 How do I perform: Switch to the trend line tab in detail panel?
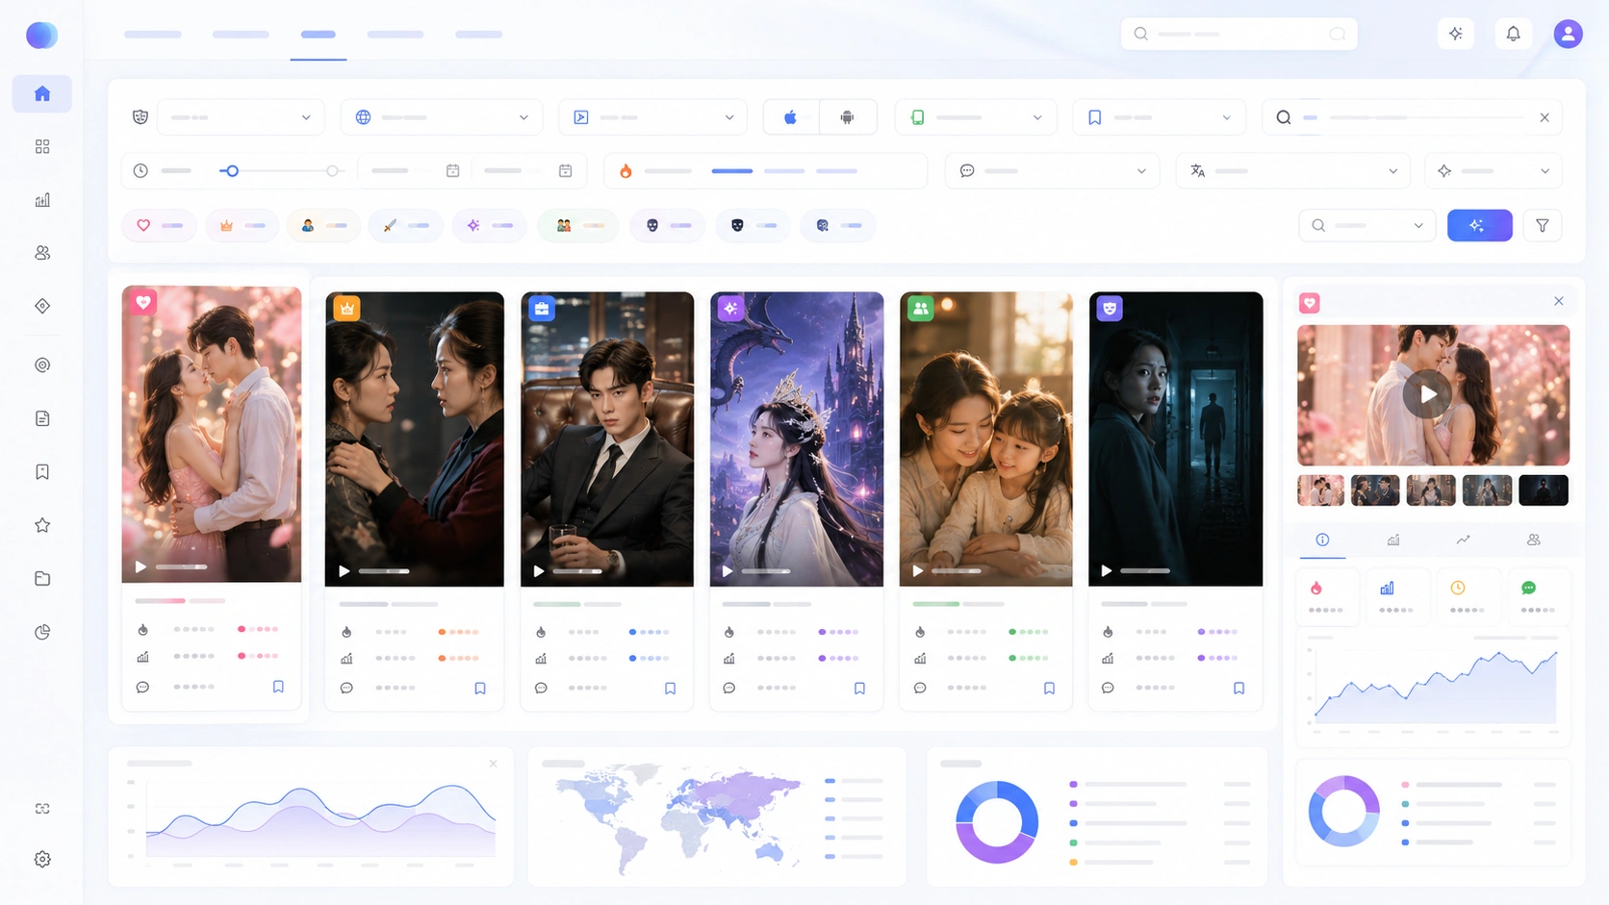(x=1463, y=540)
